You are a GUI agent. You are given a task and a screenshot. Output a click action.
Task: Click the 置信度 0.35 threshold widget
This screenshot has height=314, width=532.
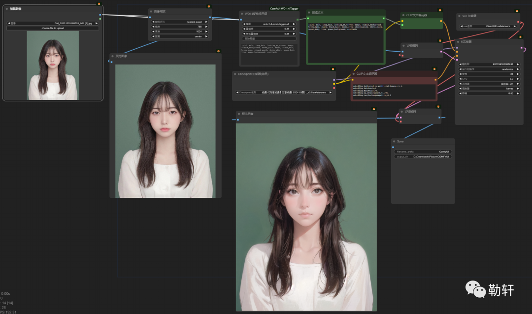coord(269,29)
